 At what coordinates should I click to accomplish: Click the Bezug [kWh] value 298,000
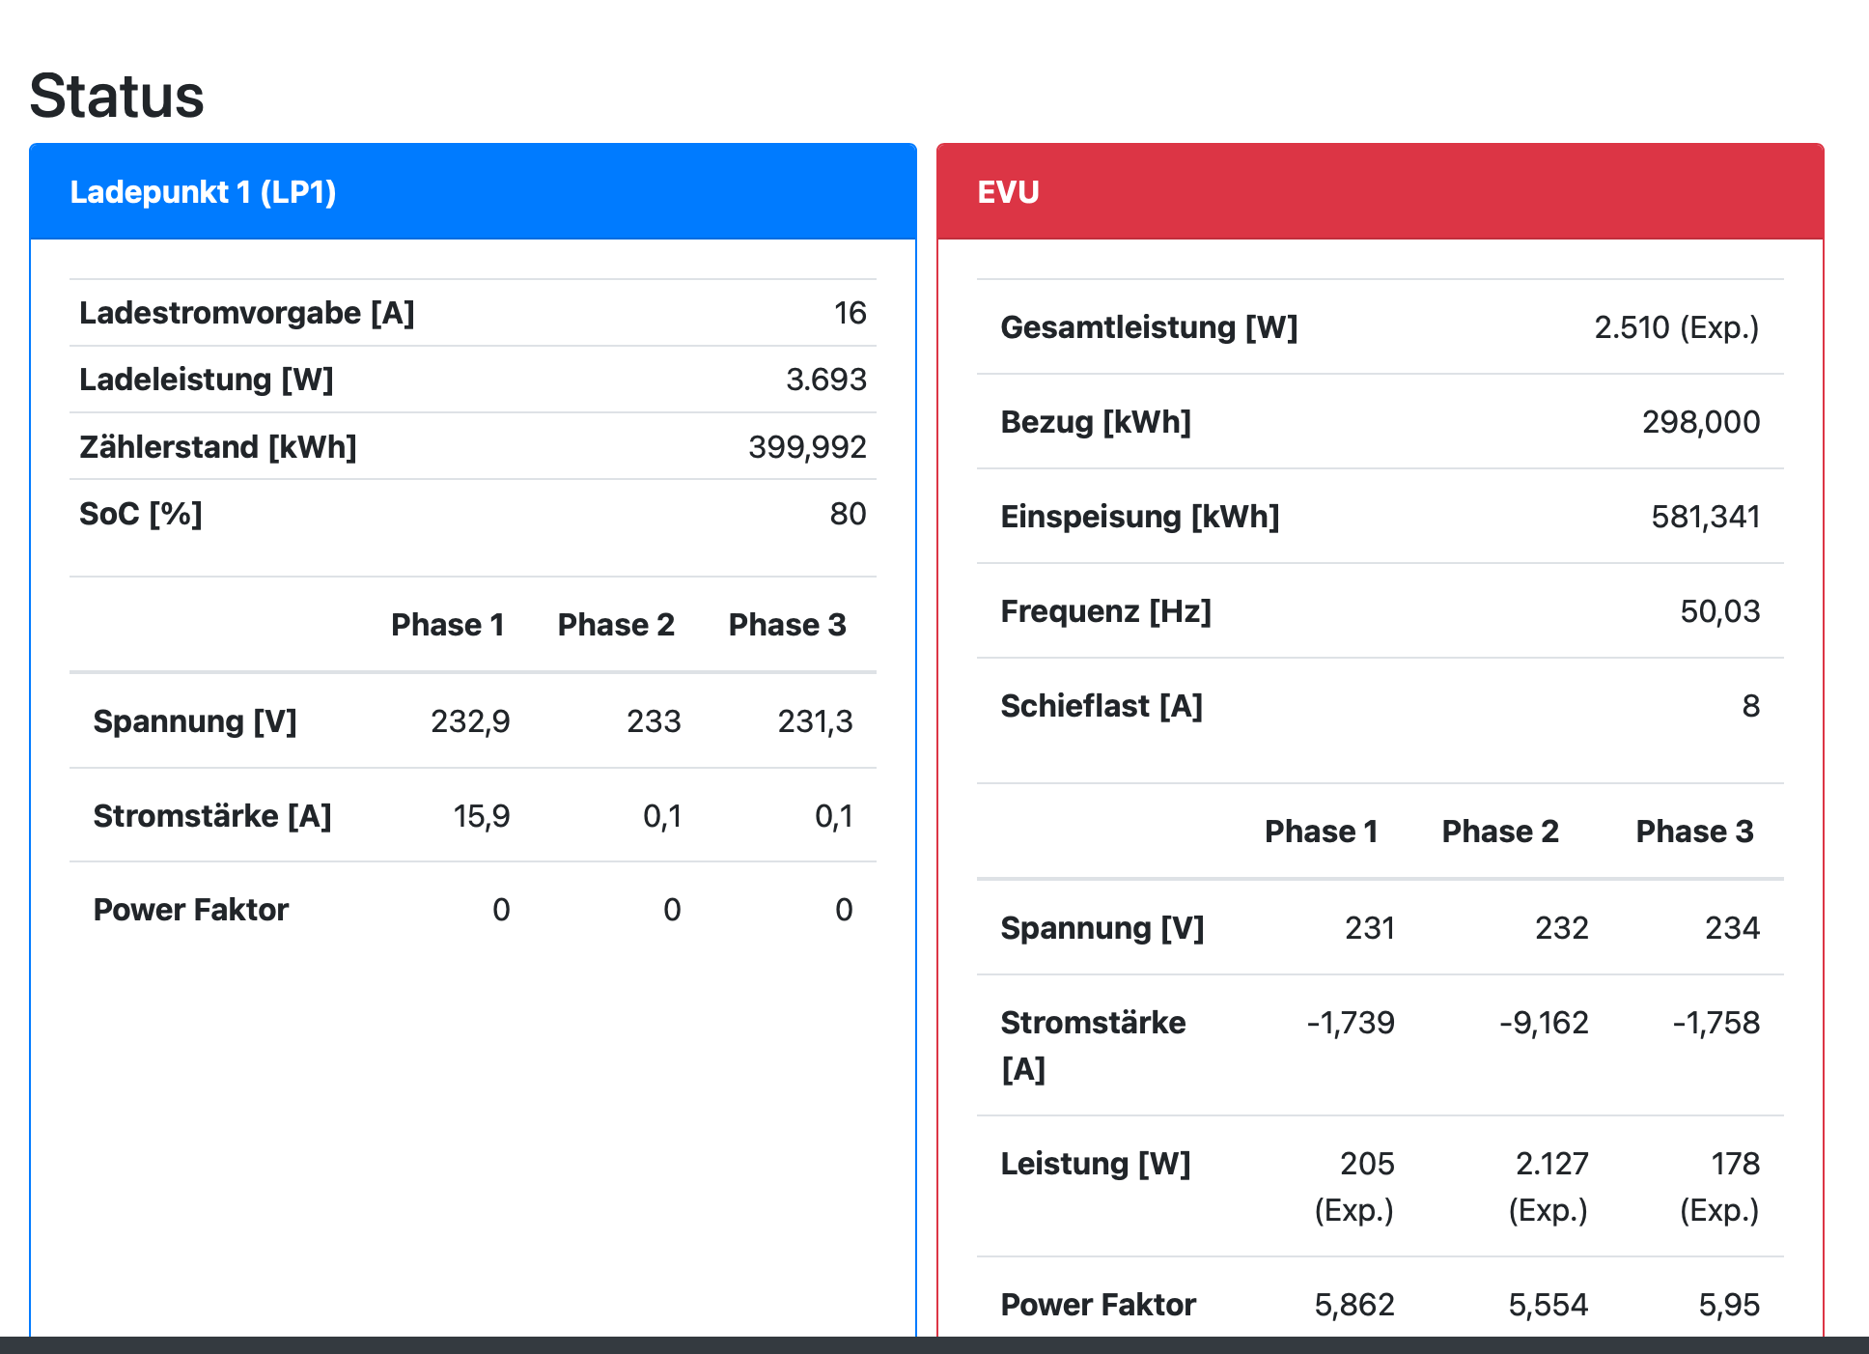click(x=1700, y=422)
